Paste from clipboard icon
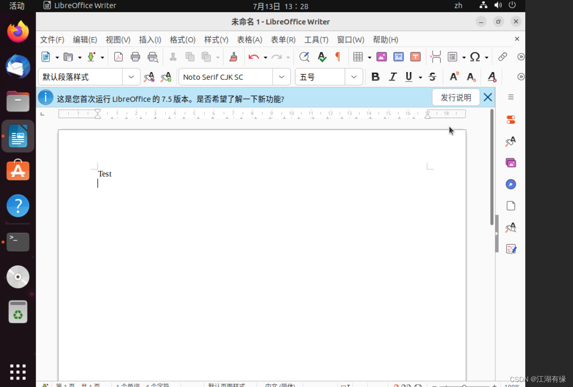Image resolution: width=573 pixels, height=387 pixels. coord(206,57)
